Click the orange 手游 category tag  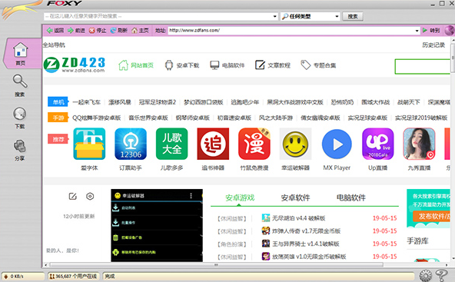(58, 118)
